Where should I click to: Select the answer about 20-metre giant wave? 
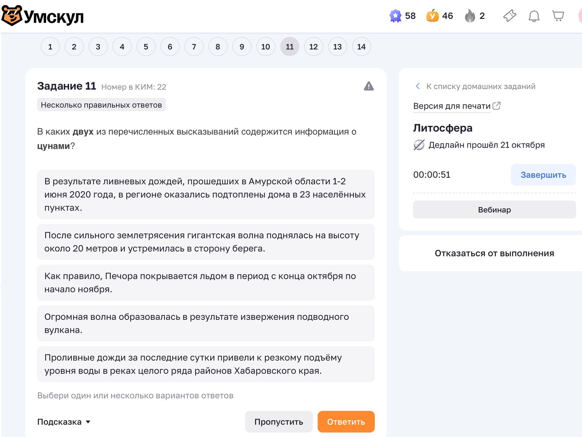point(206,242)
